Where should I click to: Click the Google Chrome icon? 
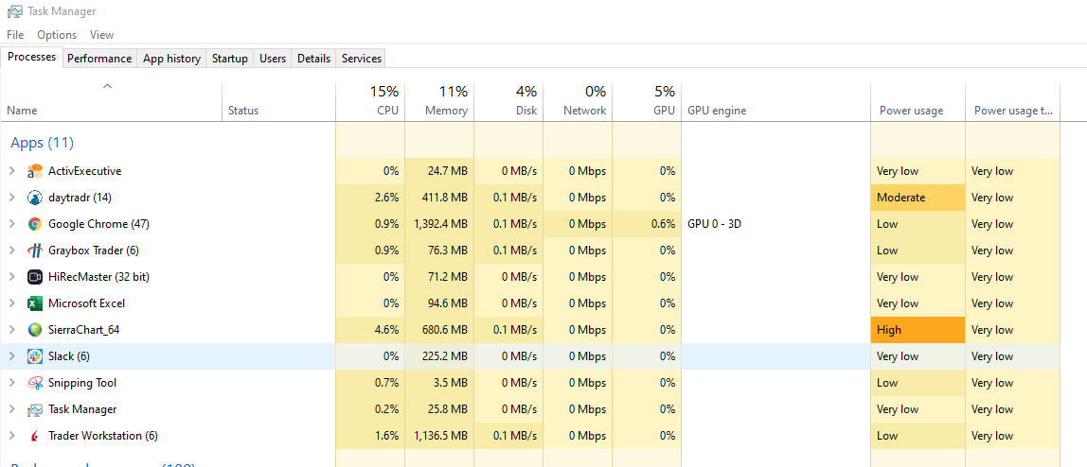click(x=35, y=224)
